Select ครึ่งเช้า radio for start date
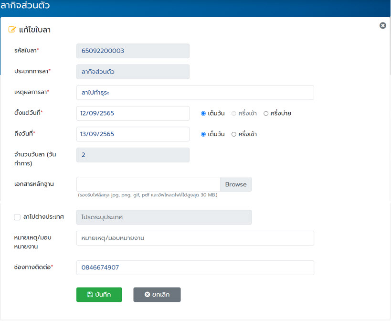The width and height of the screenshot is (391, 321). tap(234, 114)
